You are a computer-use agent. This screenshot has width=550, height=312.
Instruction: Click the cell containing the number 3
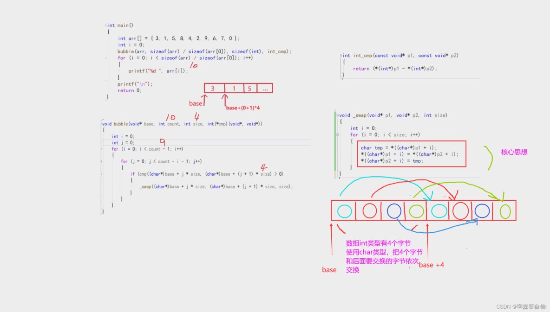[214, 88]
